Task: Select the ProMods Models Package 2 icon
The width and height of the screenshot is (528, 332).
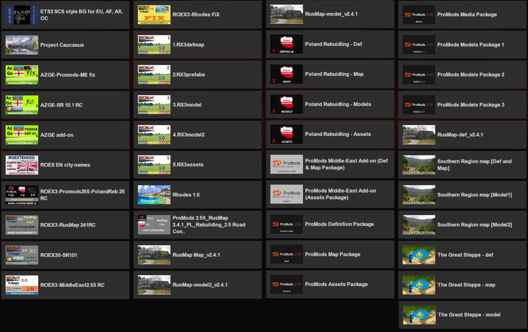Action: pos(419,75)
